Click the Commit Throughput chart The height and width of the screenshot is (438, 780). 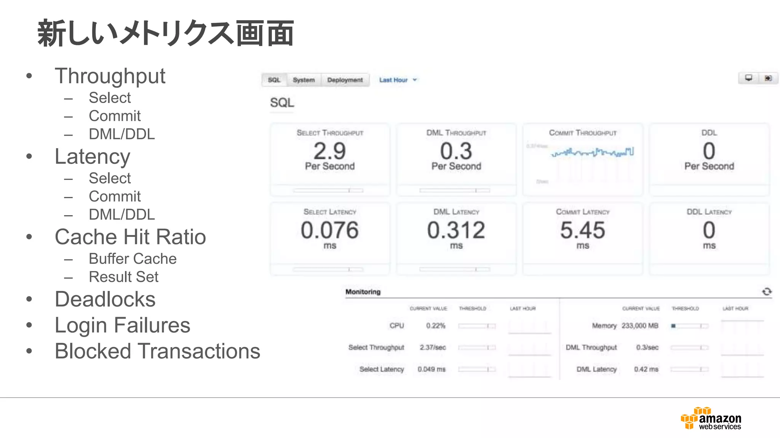tap(583, 159)
